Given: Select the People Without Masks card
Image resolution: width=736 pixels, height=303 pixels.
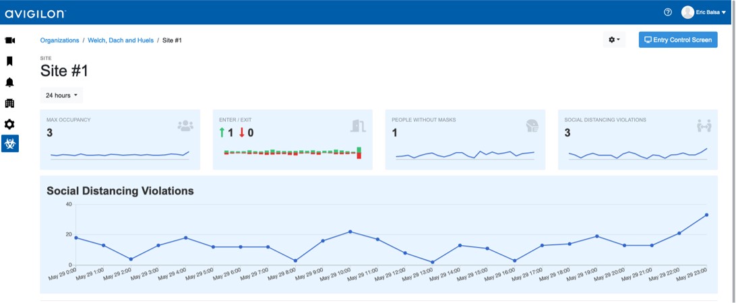Looking at the screenshot, I should [x=465, y=139].
